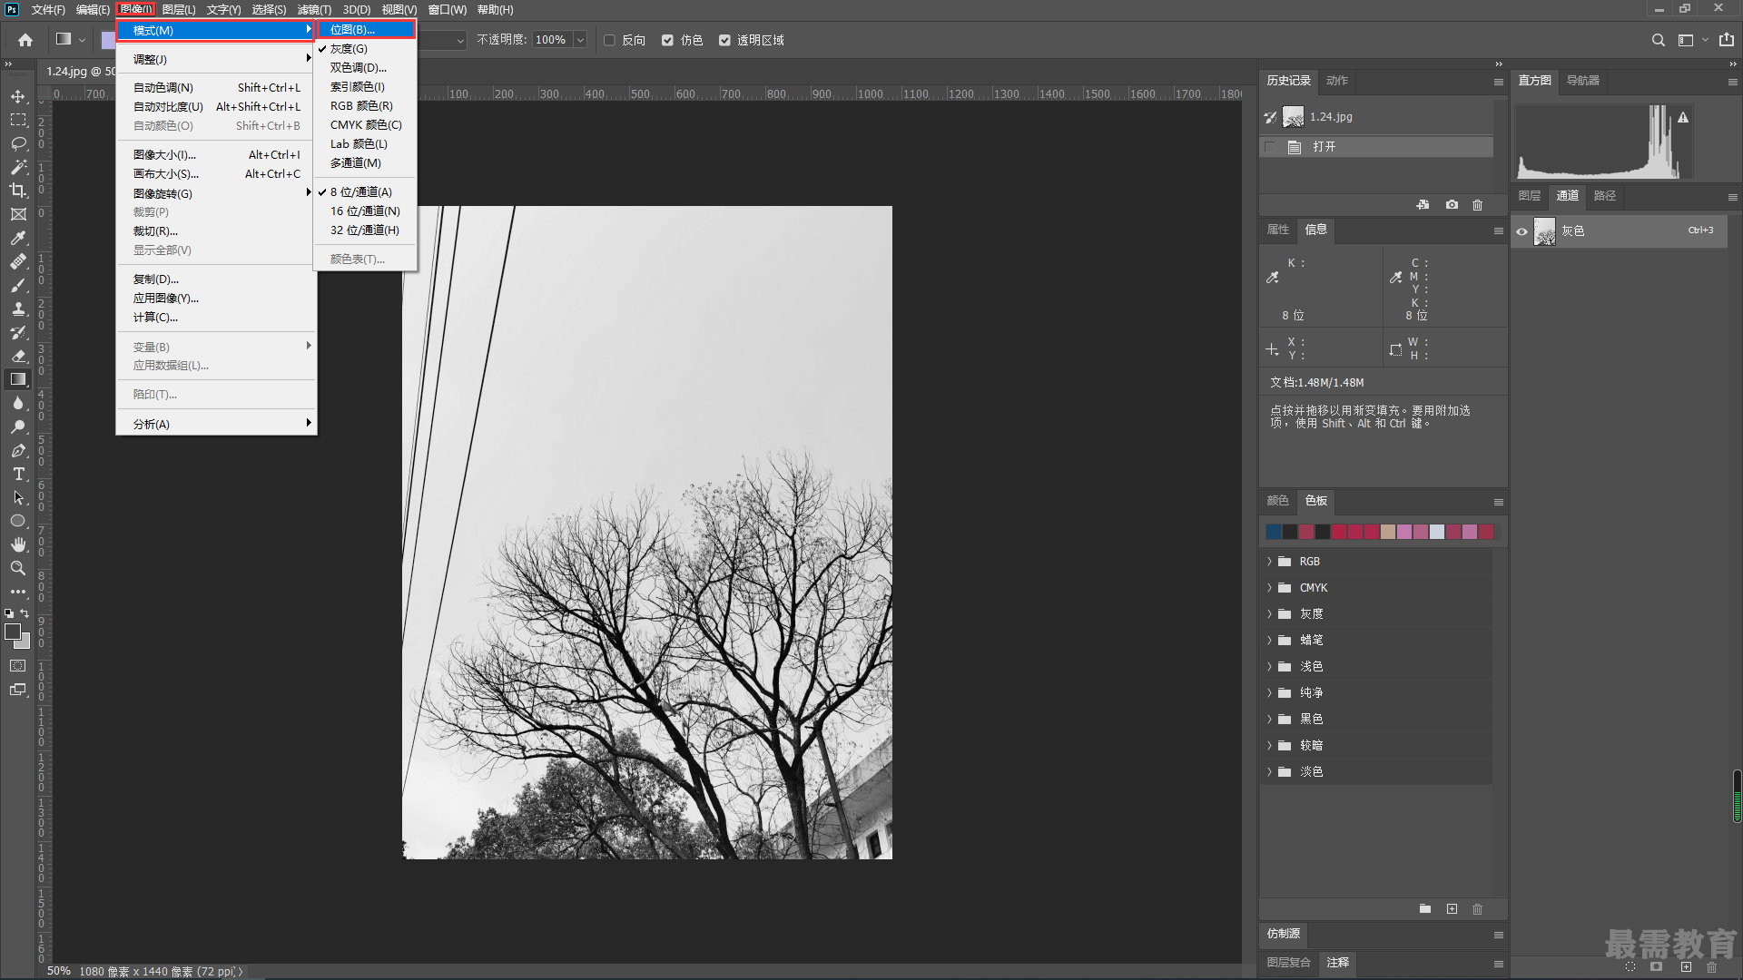Screen dimensions: 1743x980
Task: Select the Frame tool
Action: pos(18,214)
